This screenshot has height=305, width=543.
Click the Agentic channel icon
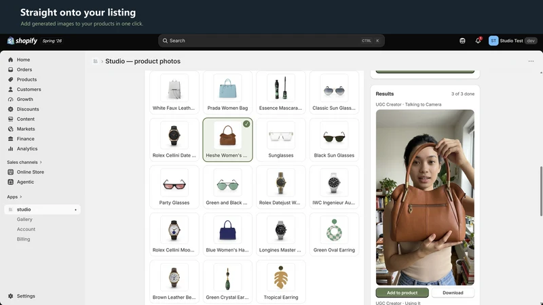click(x=11, y=182)
